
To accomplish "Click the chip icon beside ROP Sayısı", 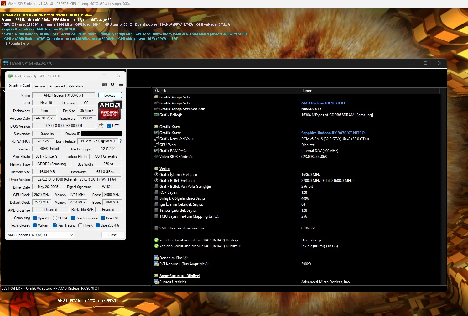I will click(156, 192).
